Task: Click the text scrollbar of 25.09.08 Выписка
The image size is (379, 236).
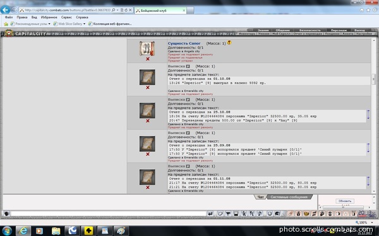Action: click(x=368, y=148)
